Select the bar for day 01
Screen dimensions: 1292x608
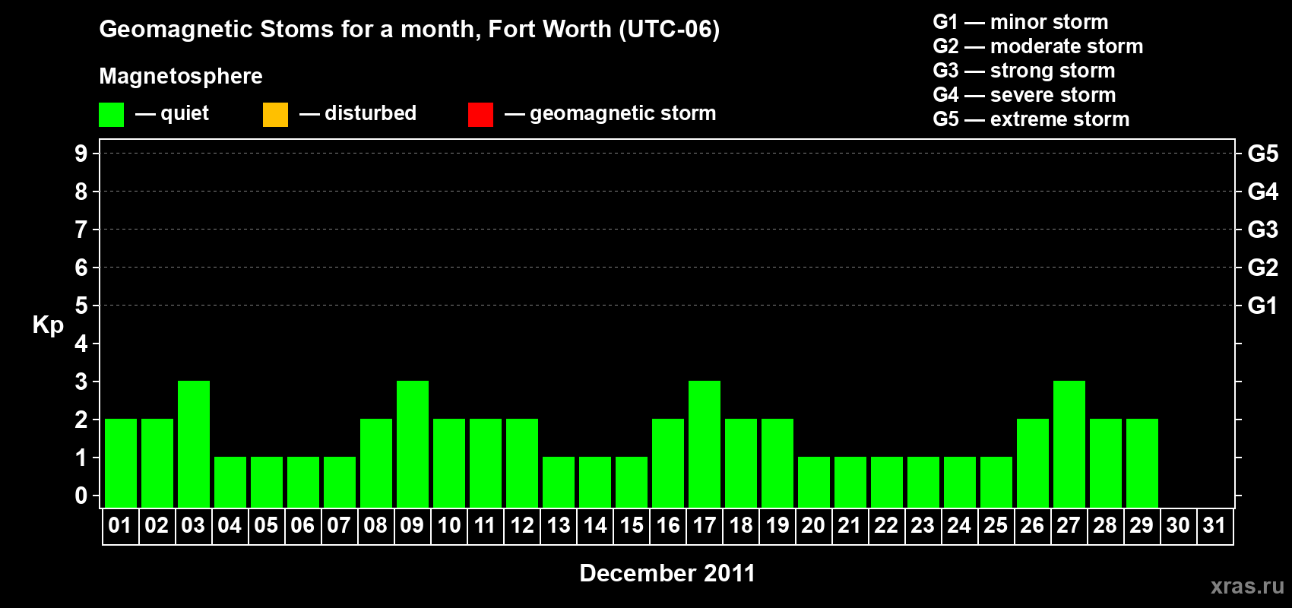[121, 463]
